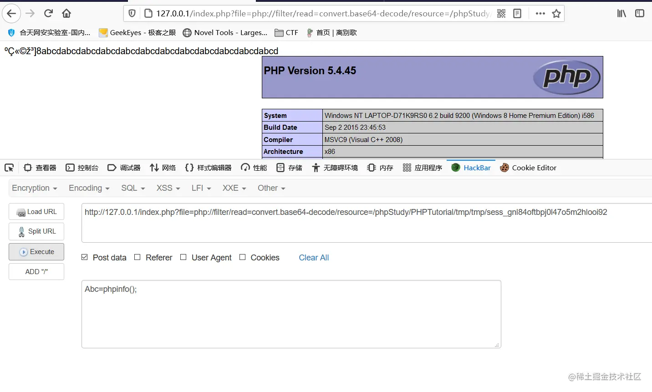This screenshot has width=652, height=392.
Task: Switch to 存储 storage tab
Action: [289, 168]
